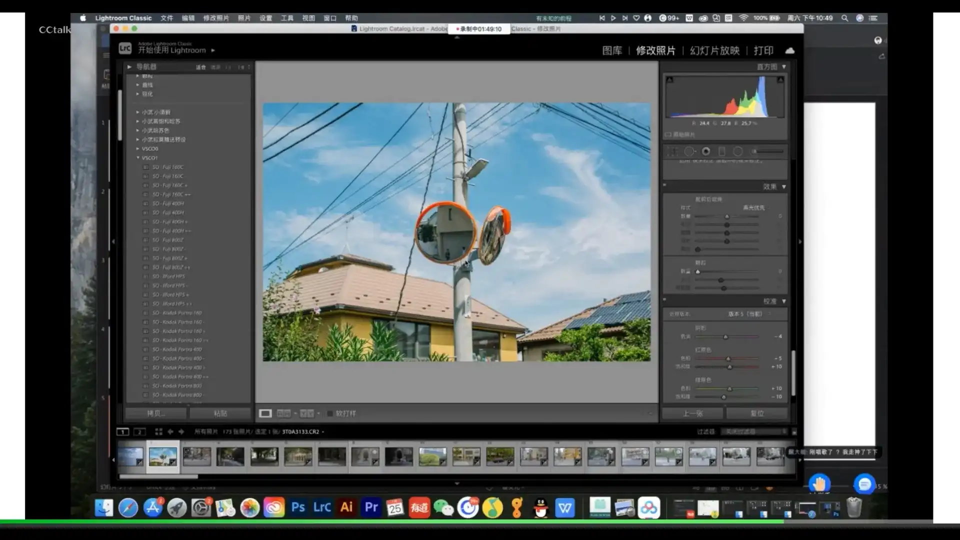This screenshot has width=960, height=540.
Task: Collapse the 效果 effects panel
Action: pos(783,186)
